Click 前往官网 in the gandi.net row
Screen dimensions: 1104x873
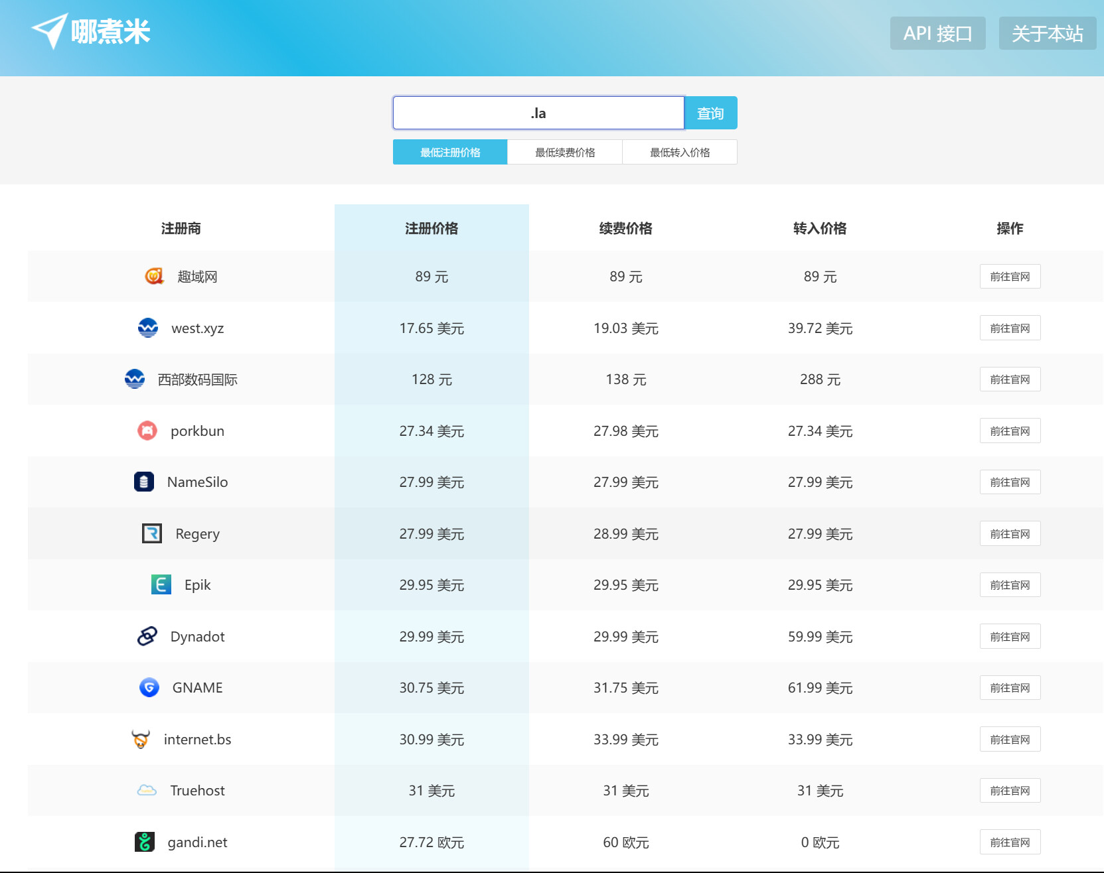(1010, 842)
